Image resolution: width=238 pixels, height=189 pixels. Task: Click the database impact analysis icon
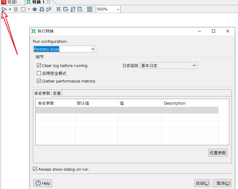(x=65, y=9)
